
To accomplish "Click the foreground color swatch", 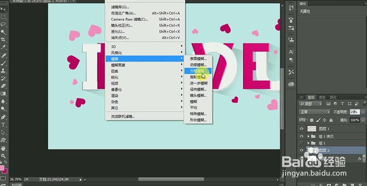I will (2, 168).
